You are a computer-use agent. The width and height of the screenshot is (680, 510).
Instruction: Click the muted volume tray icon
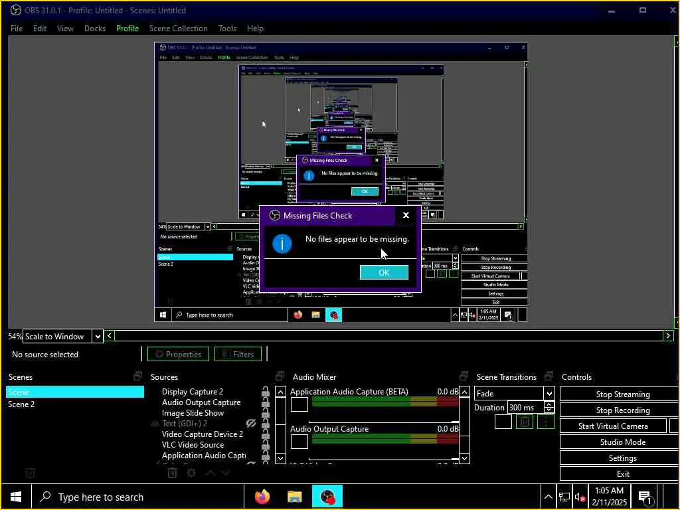point(580,497)
